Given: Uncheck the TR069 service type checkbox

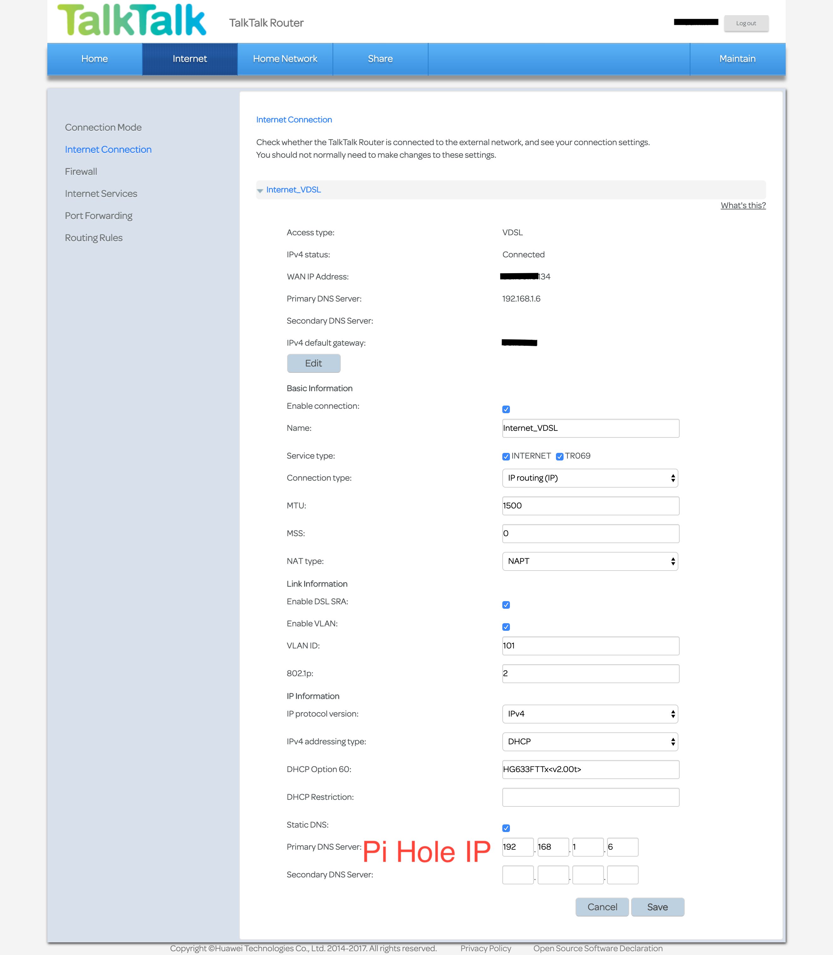Looking at the screenshot, I should point(560,456).
